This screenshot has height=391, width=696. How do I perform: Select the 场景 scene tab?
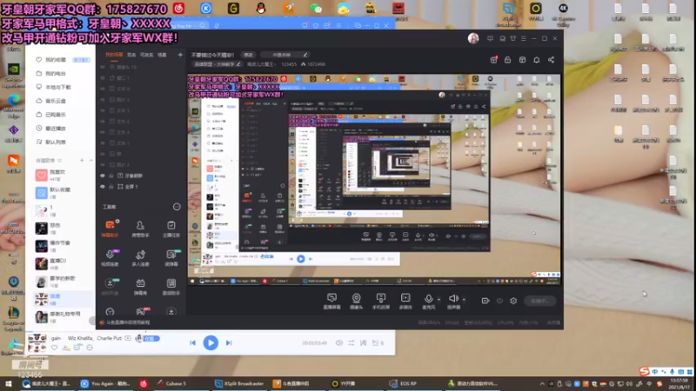coord(162,55)
